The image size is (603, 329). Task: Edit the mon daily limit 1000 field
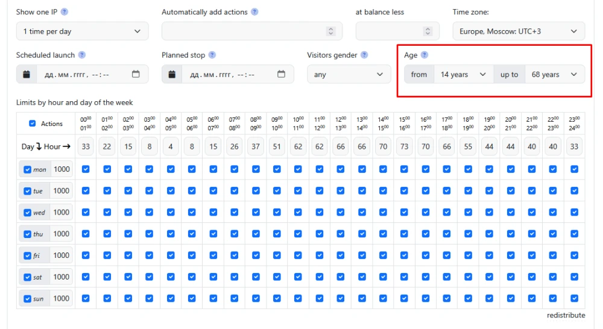(x=62, y=169)
